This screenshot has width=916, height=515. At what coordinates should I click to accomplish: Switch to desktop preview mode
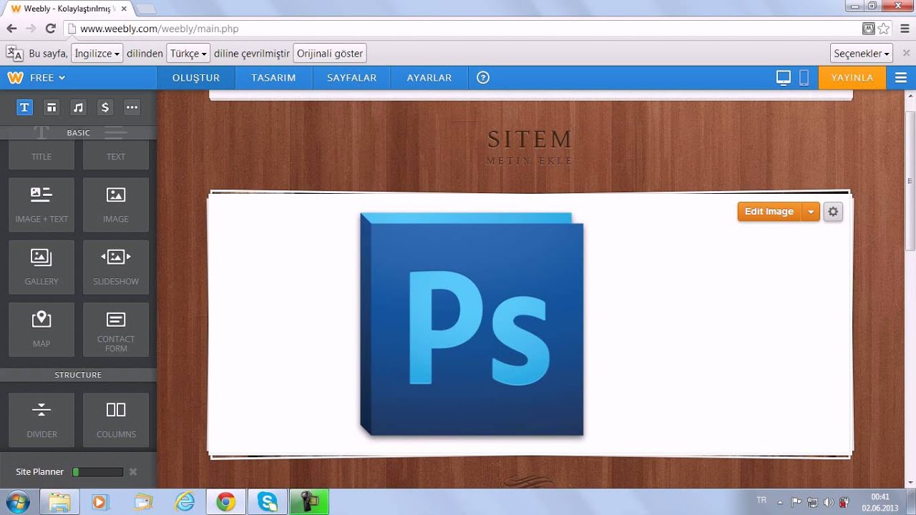tap(784, 78)
